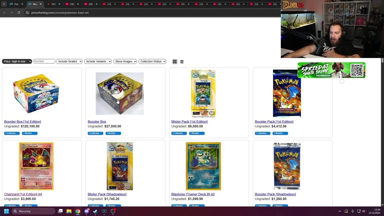
Task: Open the tab search chevron
Action: click(4, 4)
